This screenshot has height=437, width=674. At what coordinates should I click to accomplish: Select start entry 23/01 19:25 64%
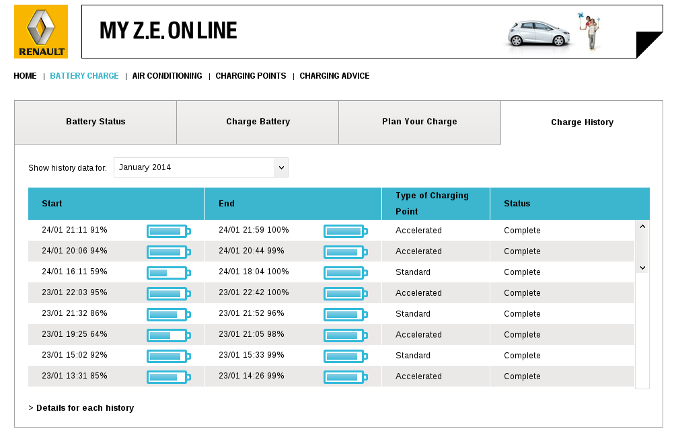(75, 334)
